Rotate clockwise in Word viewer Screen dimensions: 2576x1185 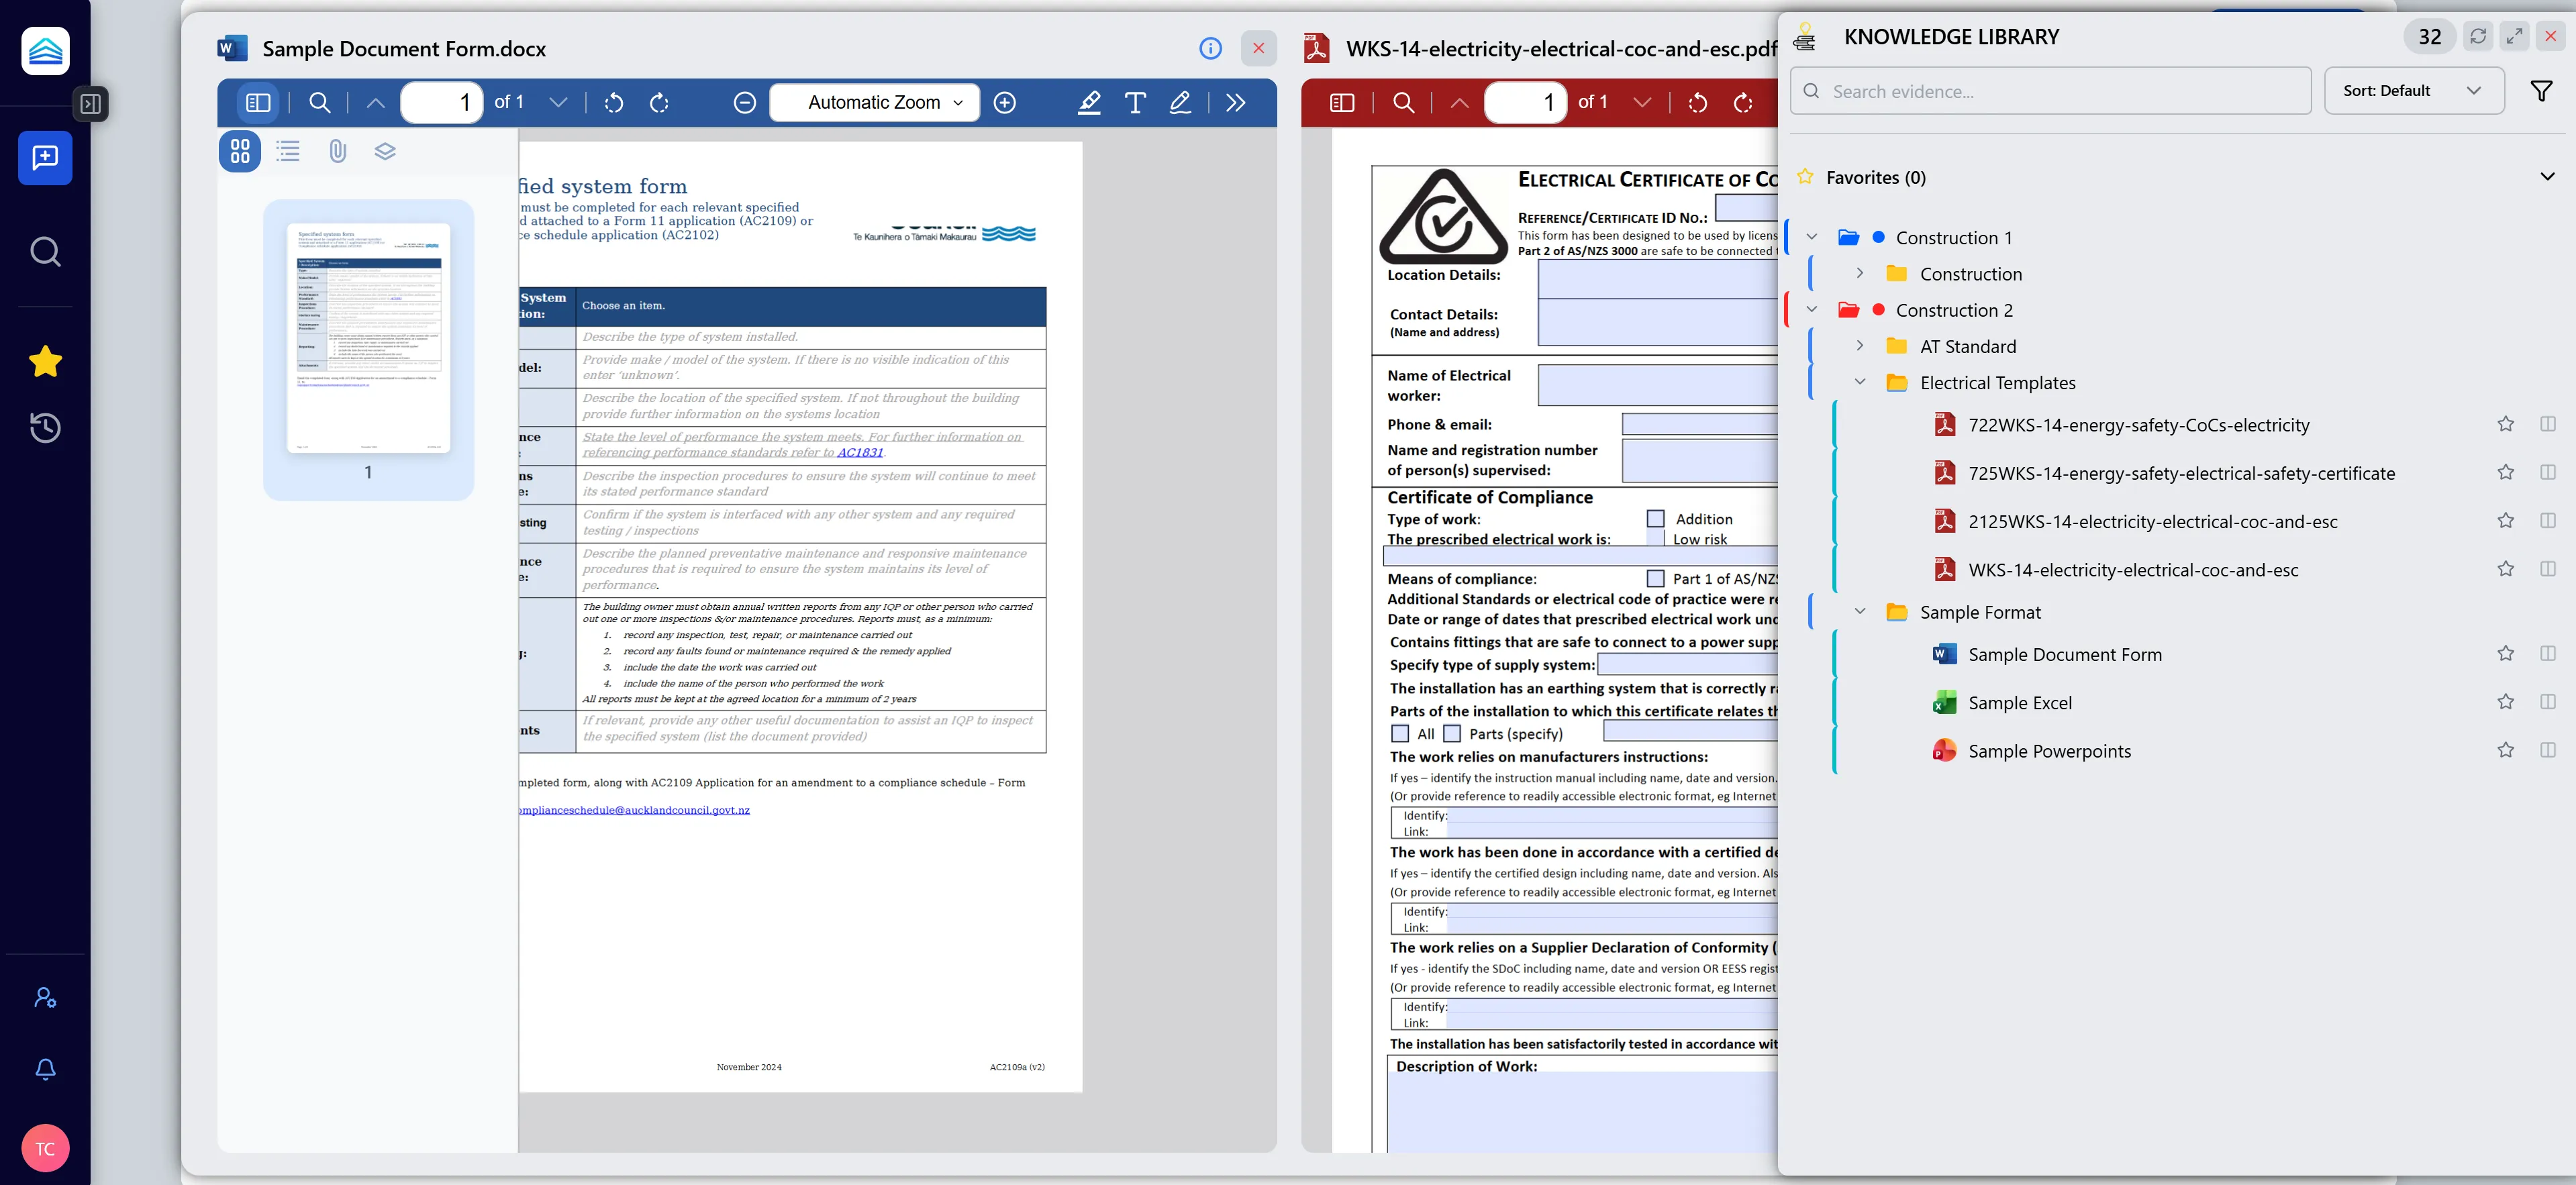(659, 102)
